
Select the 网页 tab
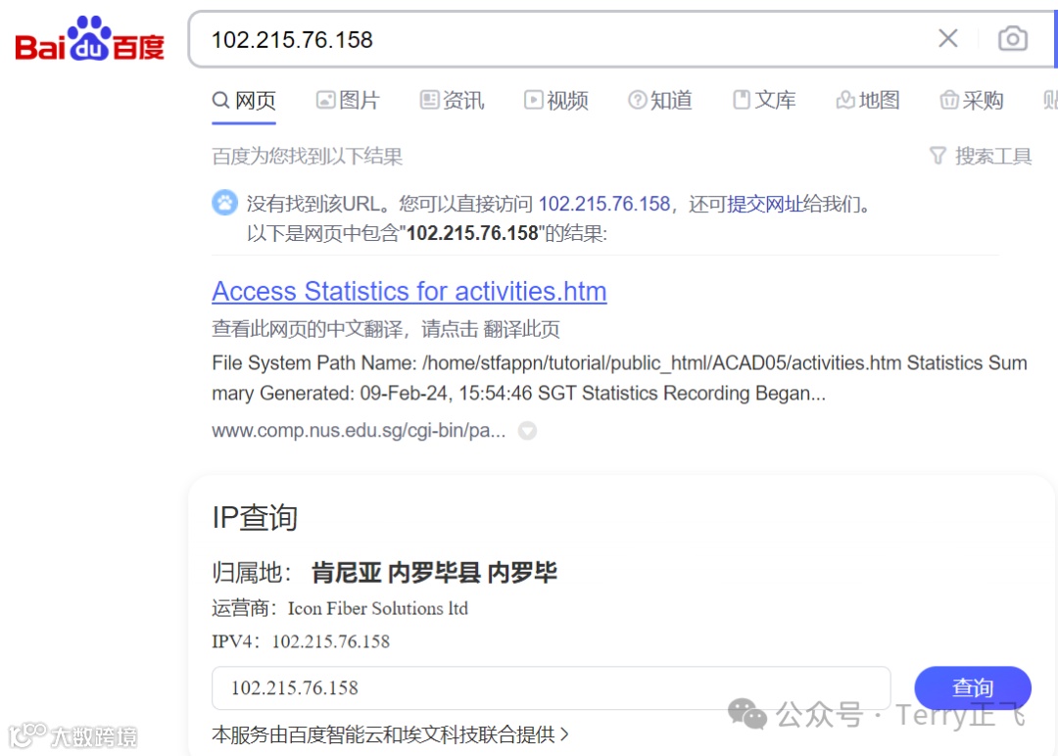click(x=244, y=101)
